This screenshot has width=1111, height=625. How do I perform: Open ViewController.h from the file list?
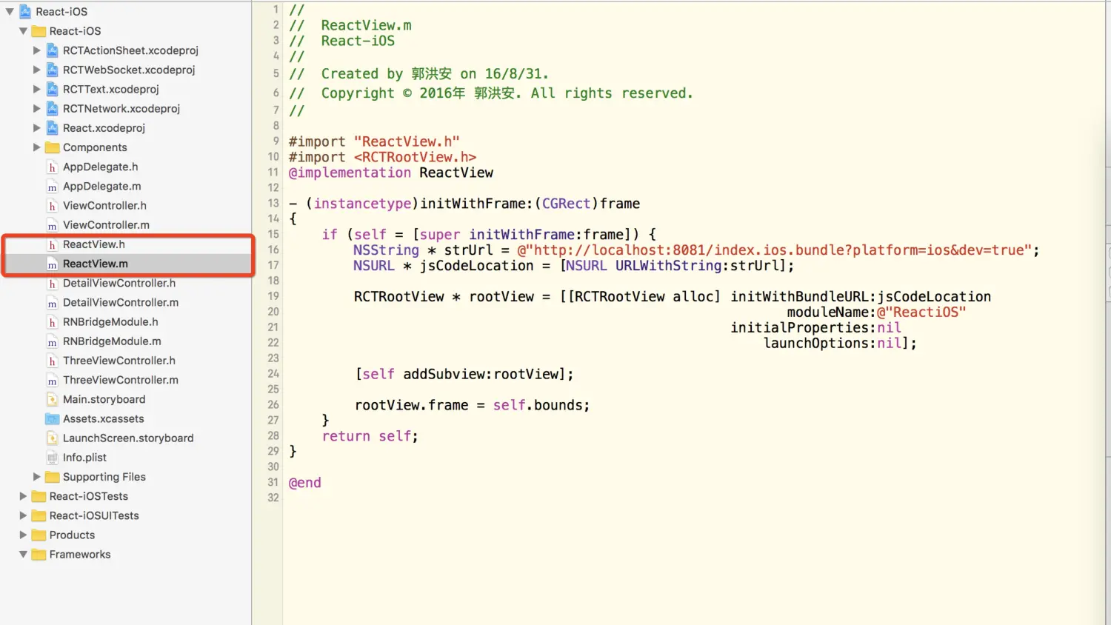pyautogui.click(x=104, y=206)
